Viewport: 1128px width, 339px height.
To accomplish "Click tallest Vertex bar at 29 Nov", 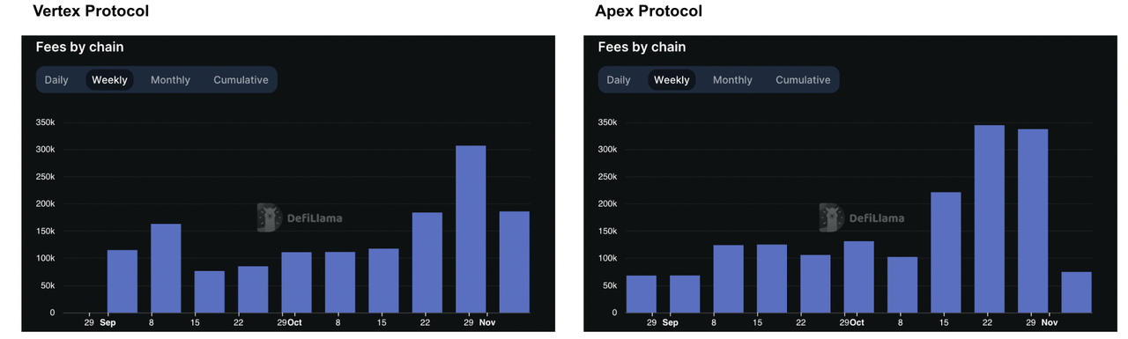I will pyautogui.click(x=471, y=229).
